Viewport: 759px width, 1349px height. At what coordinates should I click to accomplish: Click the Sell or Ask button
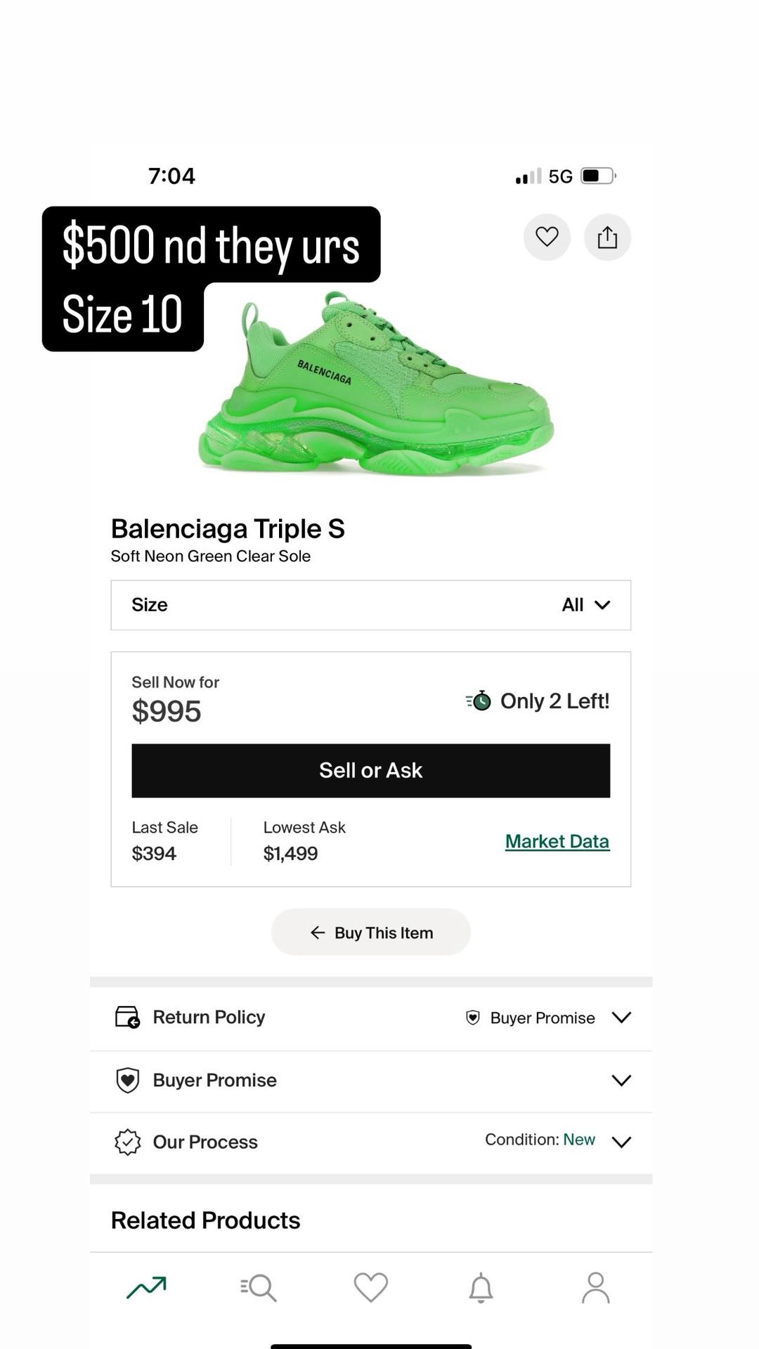tap(371, 771)
